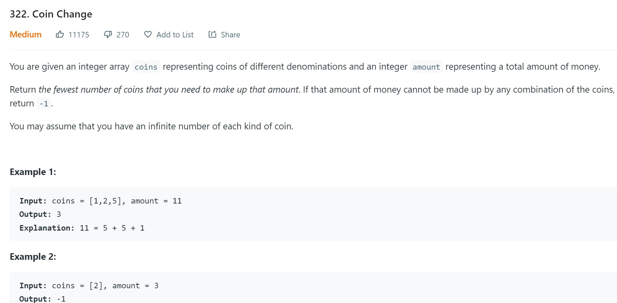617x303 pixels.
Task: Click the Example 1 "Output: 3" line
Action: tap(40, 214)
